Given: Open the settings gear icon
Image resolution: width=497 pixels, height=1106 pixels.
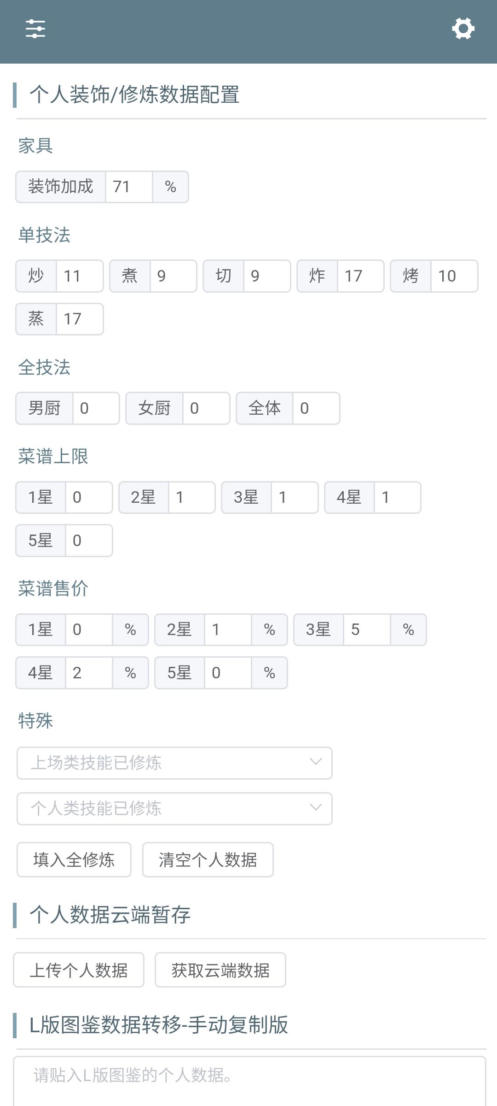Looking at the screenshot, I should [463, 29].
